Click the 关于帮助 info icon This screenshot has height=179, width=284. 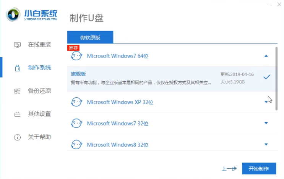pyautogui.click(x=17, y=137)
